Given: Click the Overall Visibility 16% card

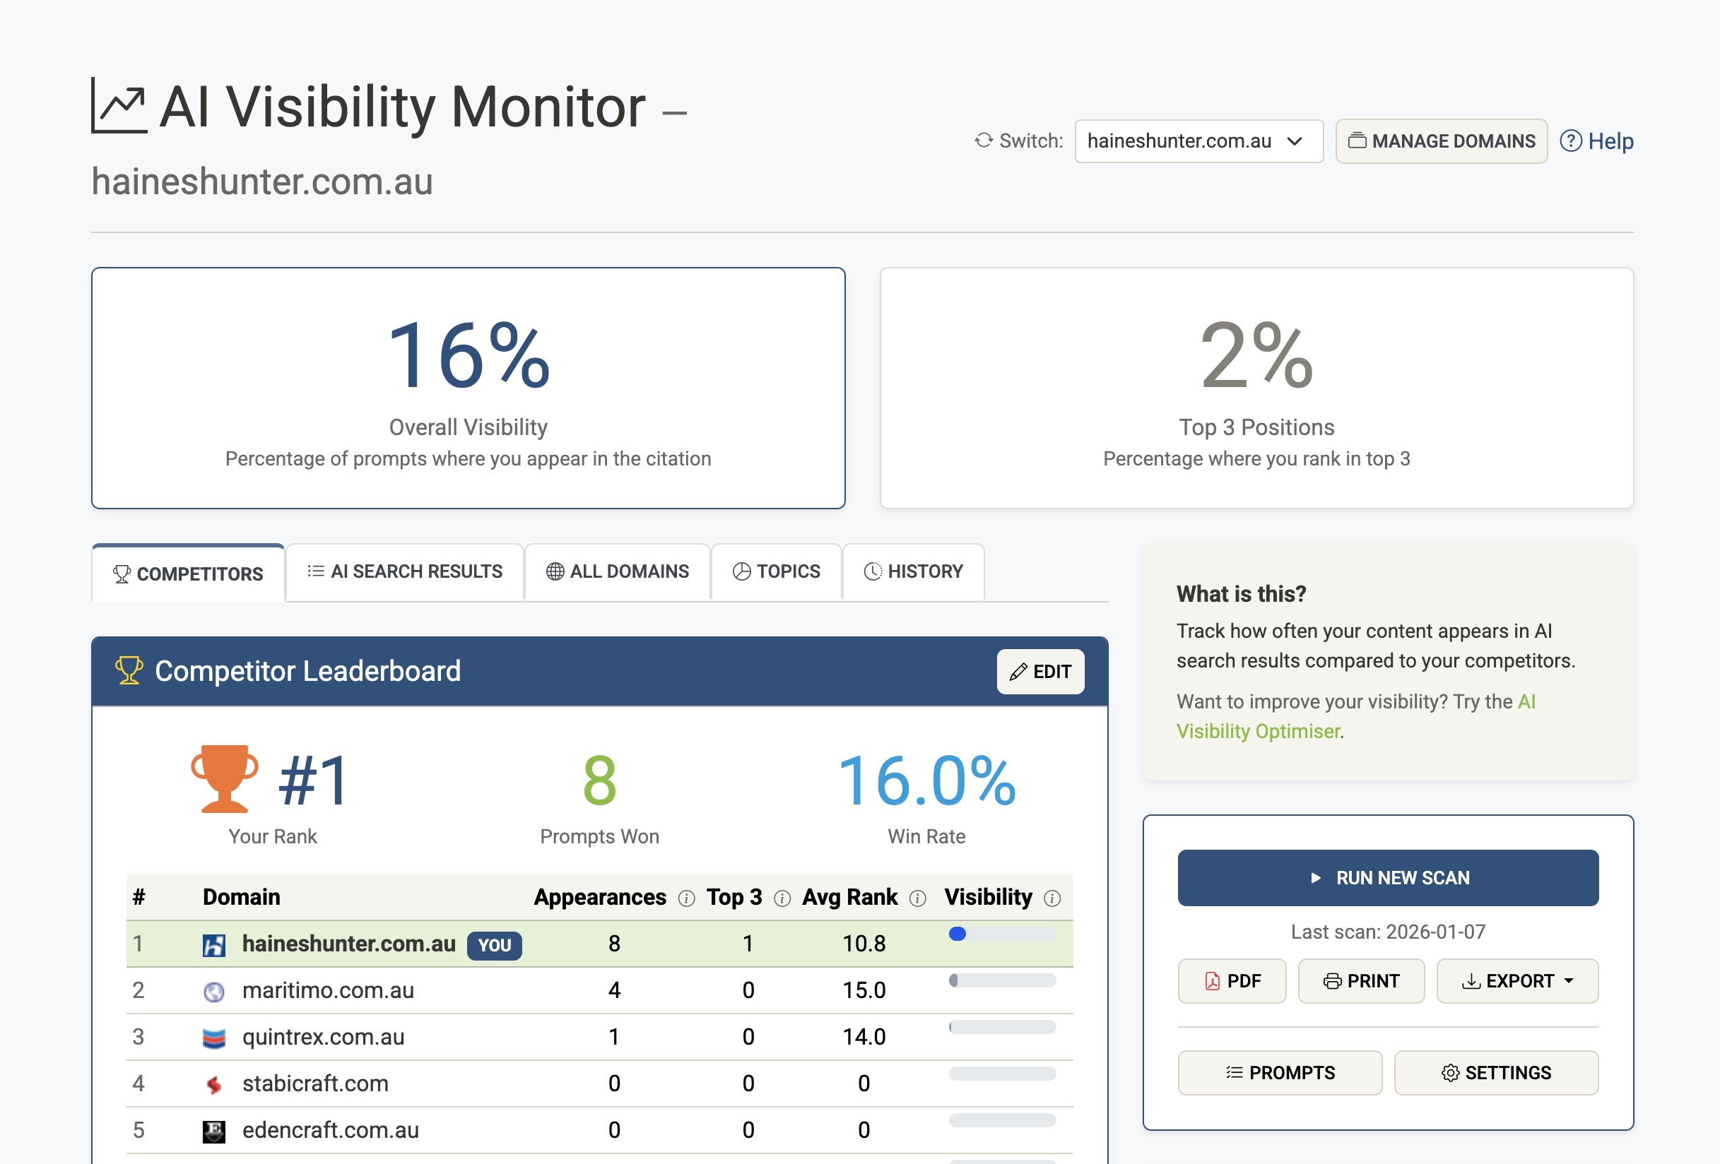Looking at the screenshot, I should coord(468,388).
